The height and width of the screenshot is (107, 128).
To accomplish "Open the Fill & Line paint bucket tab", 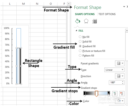I will 78,21.
